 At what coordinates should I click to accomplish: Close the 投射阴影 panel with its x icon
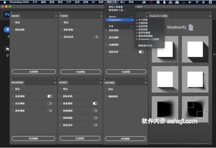click(x=11, y=13)
